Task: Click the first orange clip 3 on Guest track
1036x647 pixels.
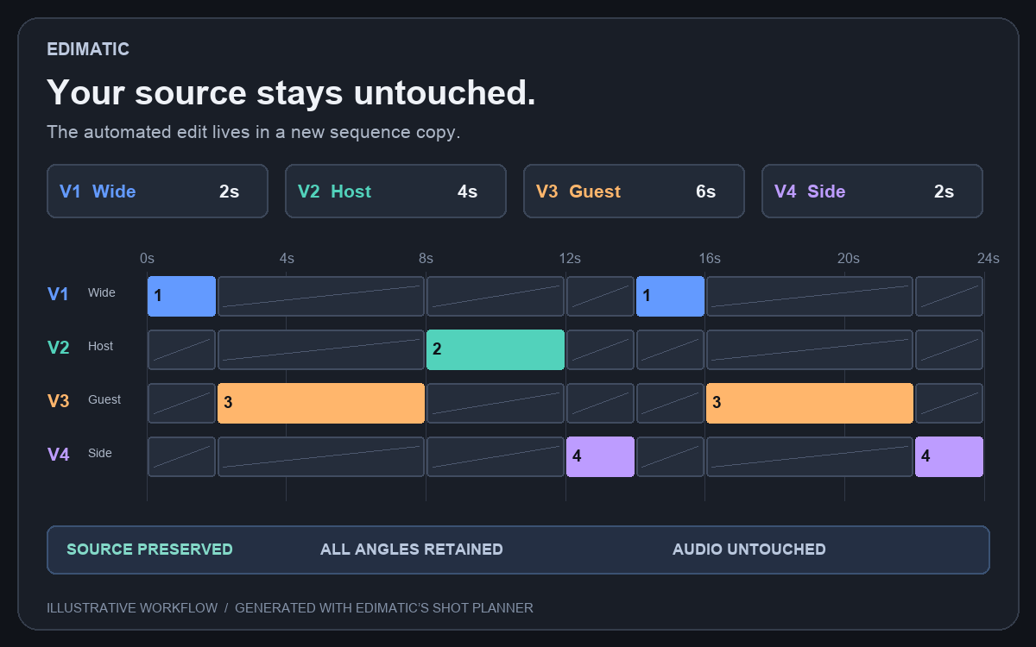Action: 321,404
